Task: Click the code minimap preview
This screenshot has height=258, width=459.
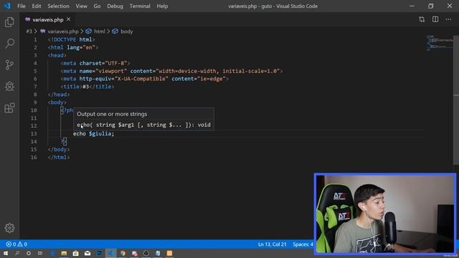Action: [x=440, y=43]
